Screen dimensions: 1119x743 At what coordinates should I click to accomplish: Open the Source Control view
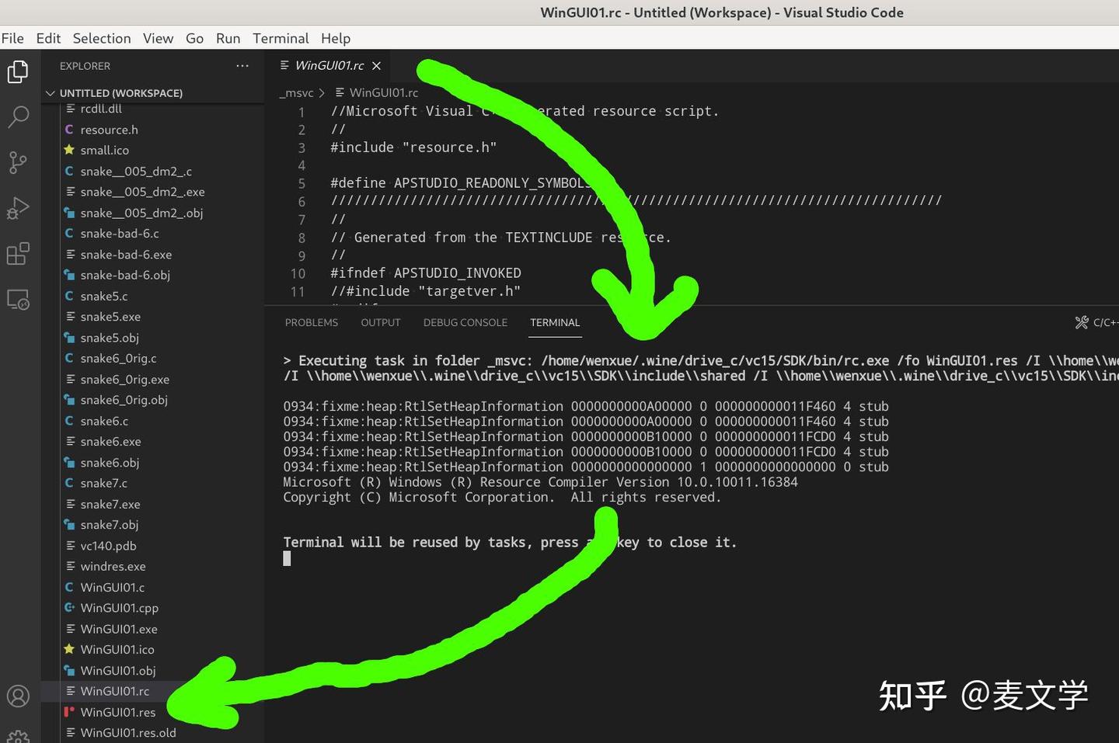18,162
